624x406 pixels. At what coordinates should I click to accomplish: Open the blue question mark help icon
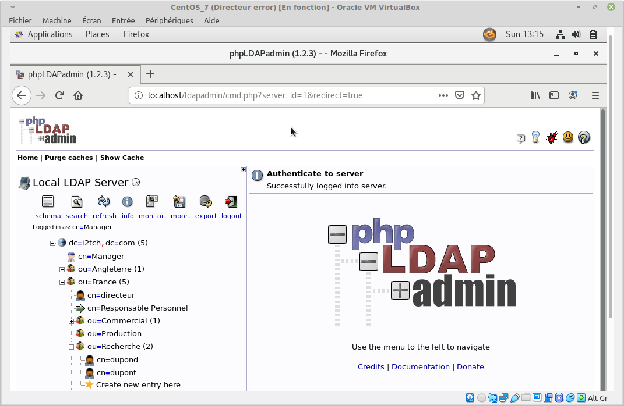(584, 137)
